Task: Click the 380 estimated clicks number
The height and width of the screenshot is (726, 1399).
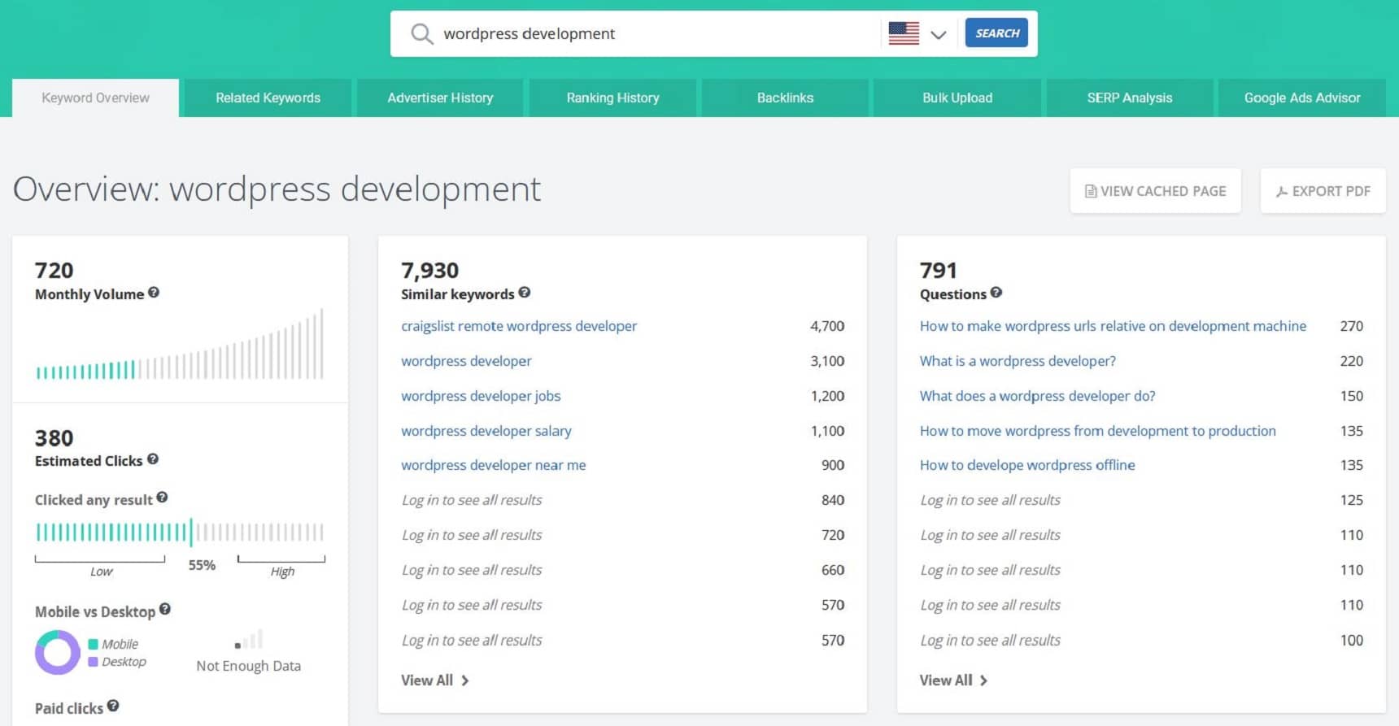Action: pyautogui.click(x=54, y=438)
